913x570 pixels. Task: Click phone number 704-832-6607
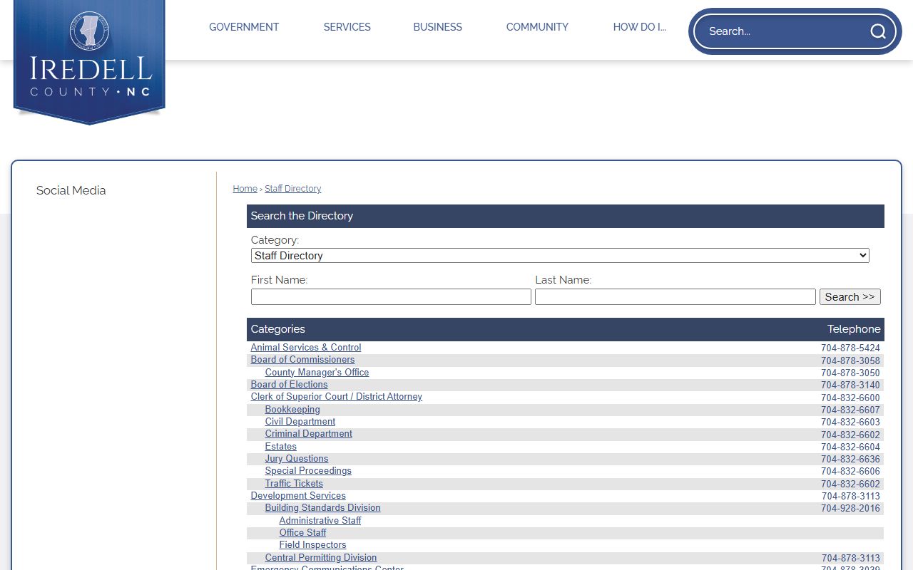pos(850,410)
